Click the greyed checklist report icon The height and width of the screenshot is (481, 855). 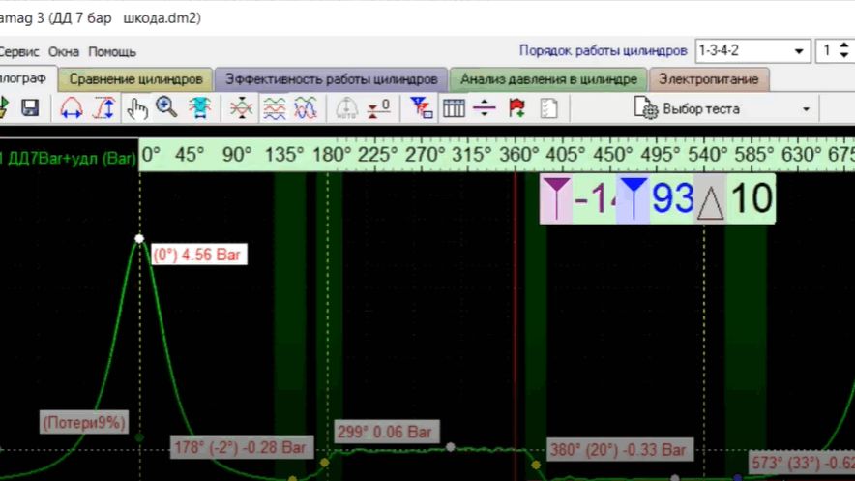[549, 108]
